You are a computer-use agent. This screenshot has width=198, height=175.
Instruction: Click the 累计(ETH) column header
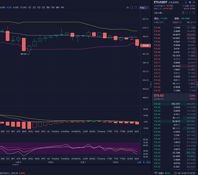coord(191,22)
